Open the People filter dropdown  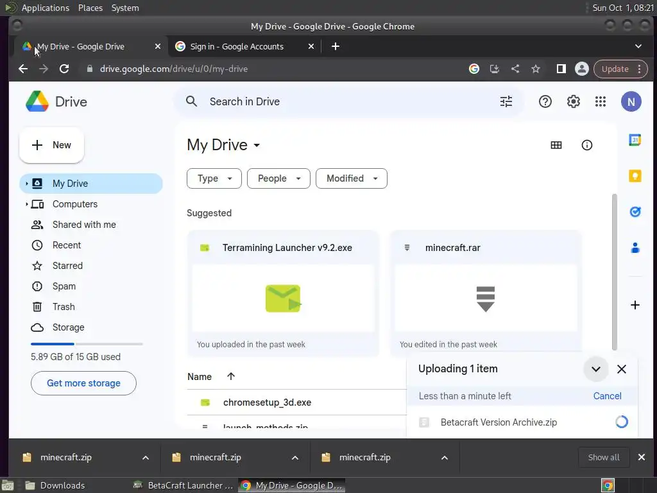pos(278,178)
